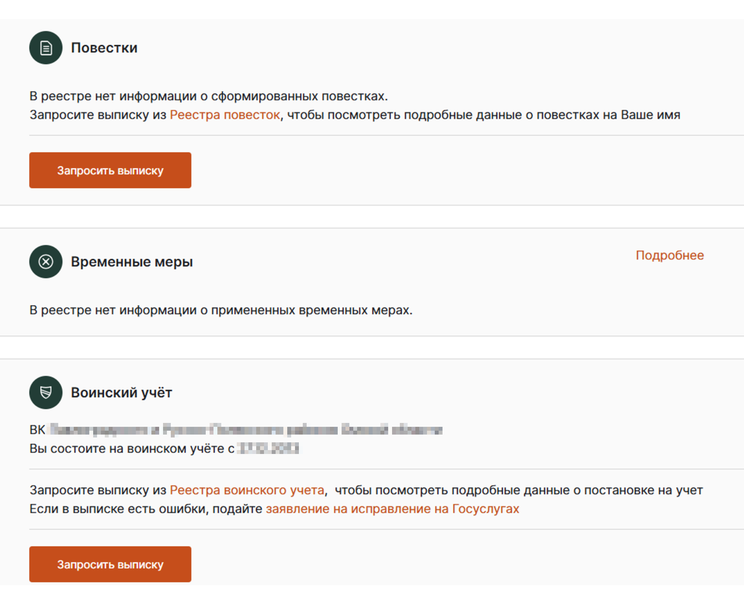The width and height of the screenshot is (744, 615).
Task: Click the text Вы состоите на воинском учёте
Action: click(132, 448)
